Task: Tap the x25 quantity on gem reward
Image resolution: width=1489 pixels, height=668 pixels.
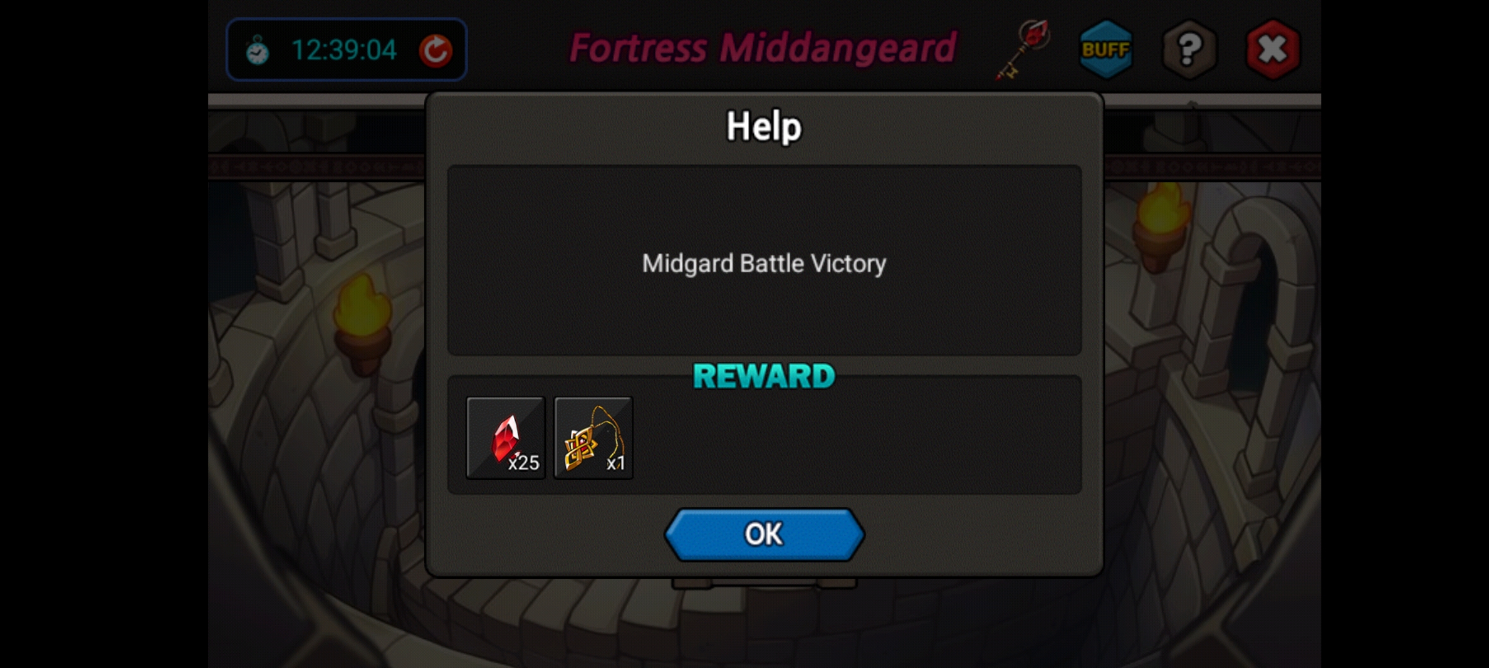Action: click(524, 463)
